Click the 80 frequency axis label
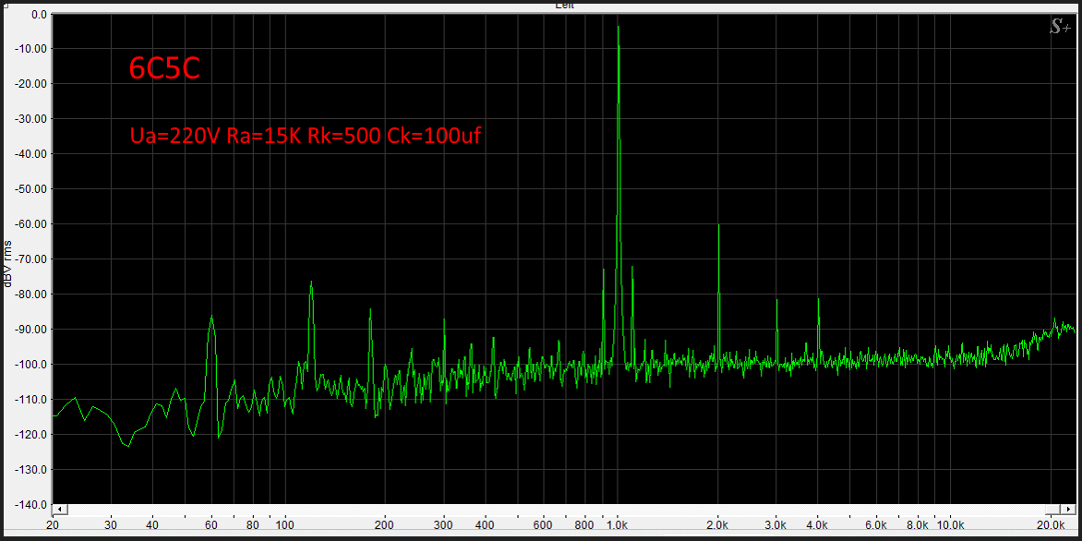The height and width of the screenshot is (541, 1082). tap(253, 524)
